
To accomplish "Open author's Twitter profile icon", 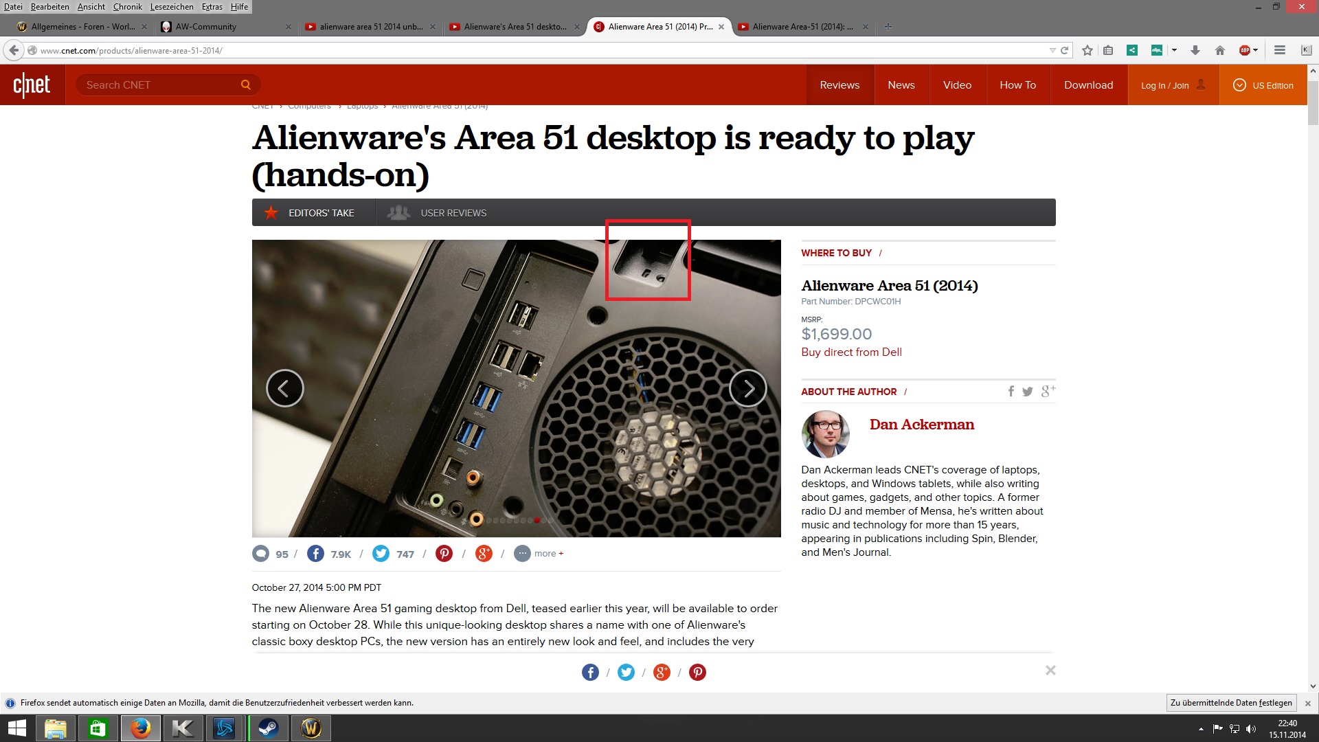I will click(1027, 392).
